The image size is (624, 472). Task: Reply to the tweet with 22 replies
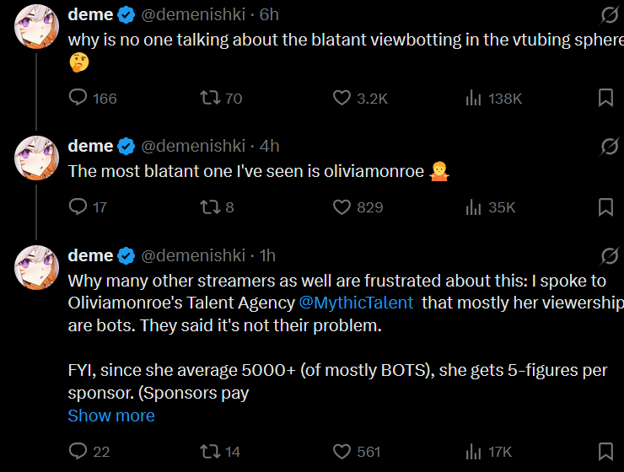tap(78, 452)
